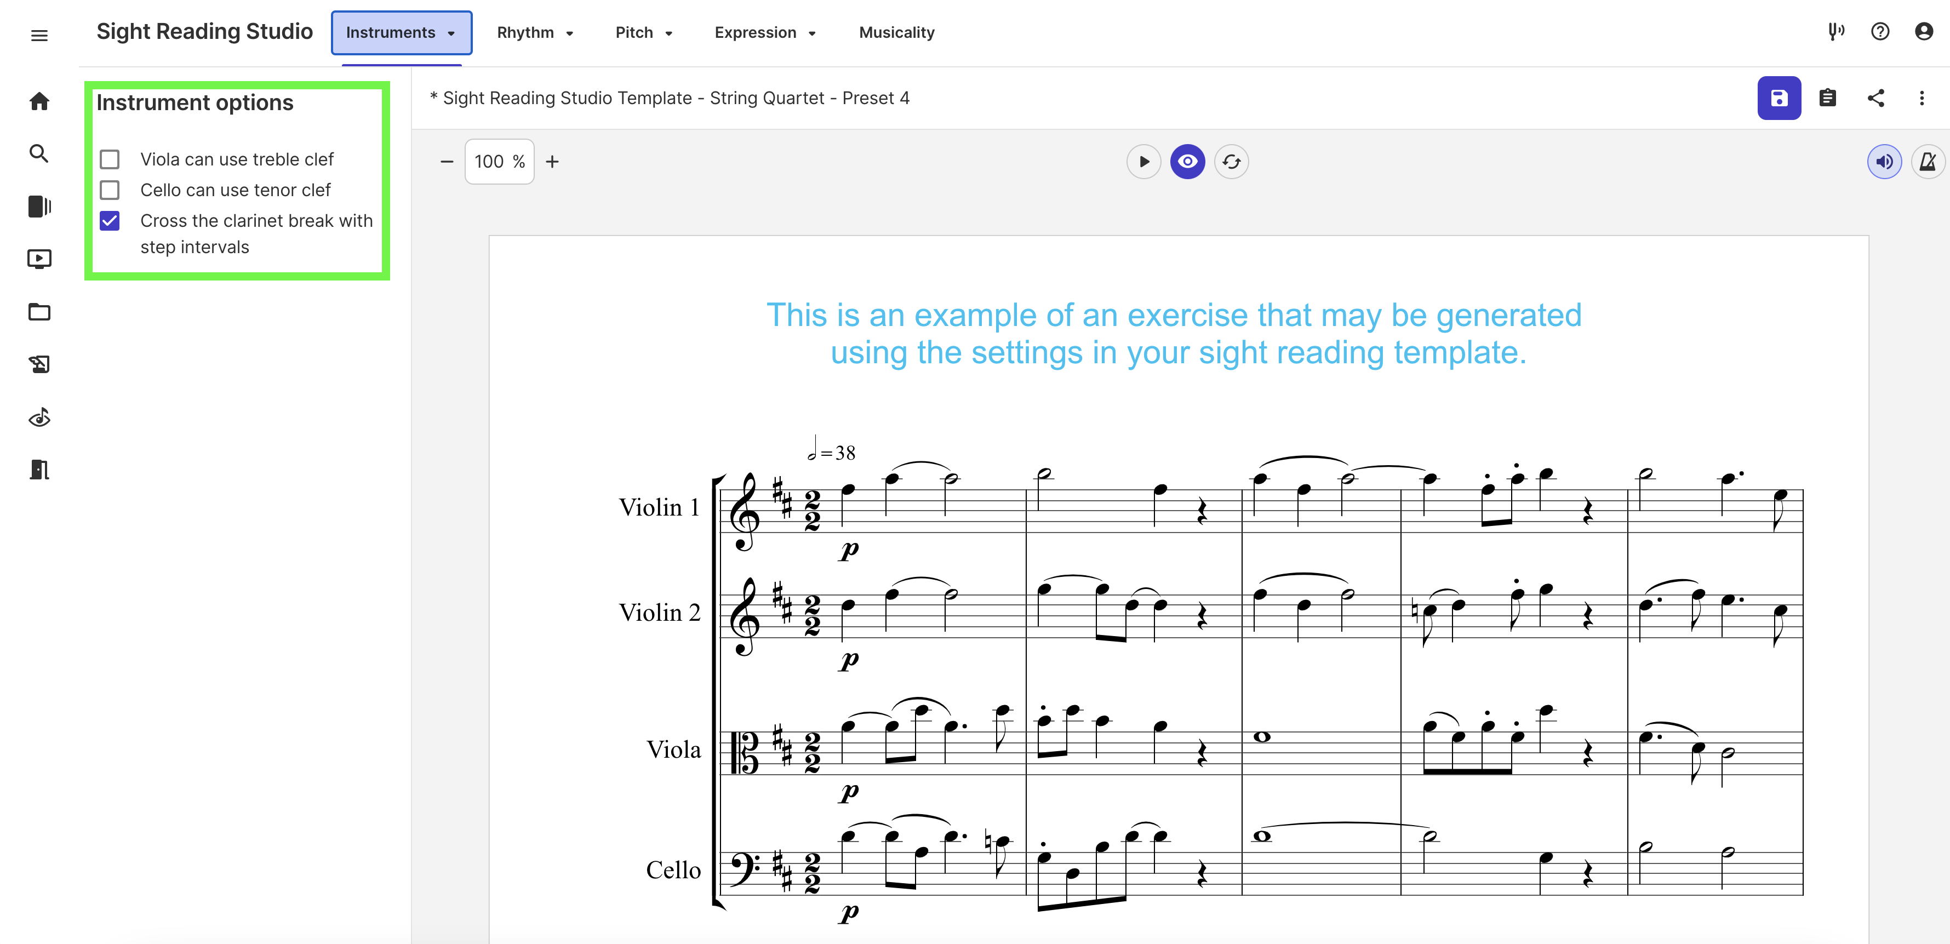
Task: Click the Viola staff label
Action: pyautogui.click(x=673, y=750)
